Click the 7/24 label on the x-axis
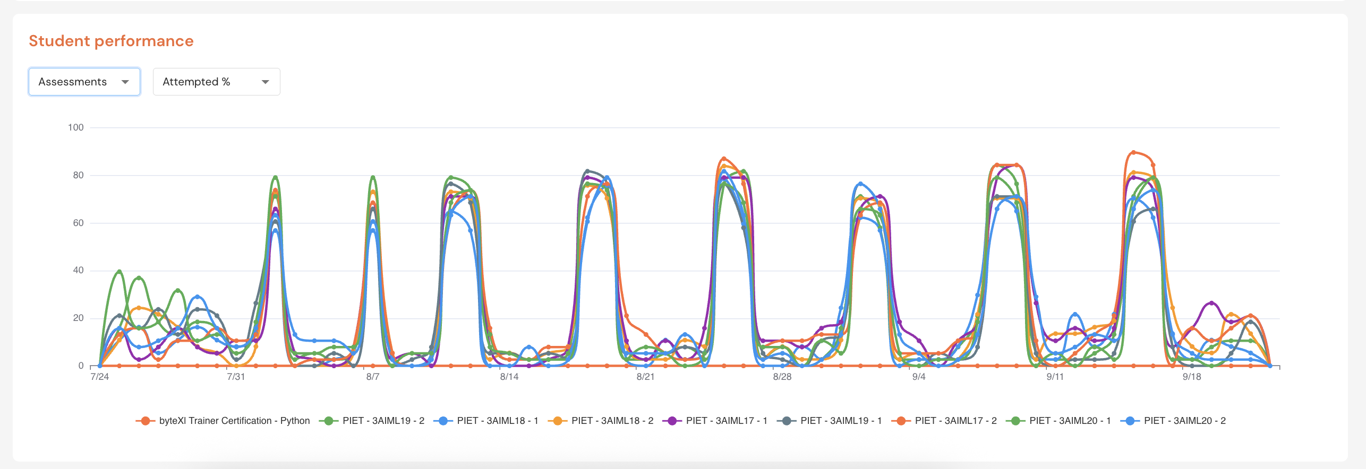 tap(99, 377)
